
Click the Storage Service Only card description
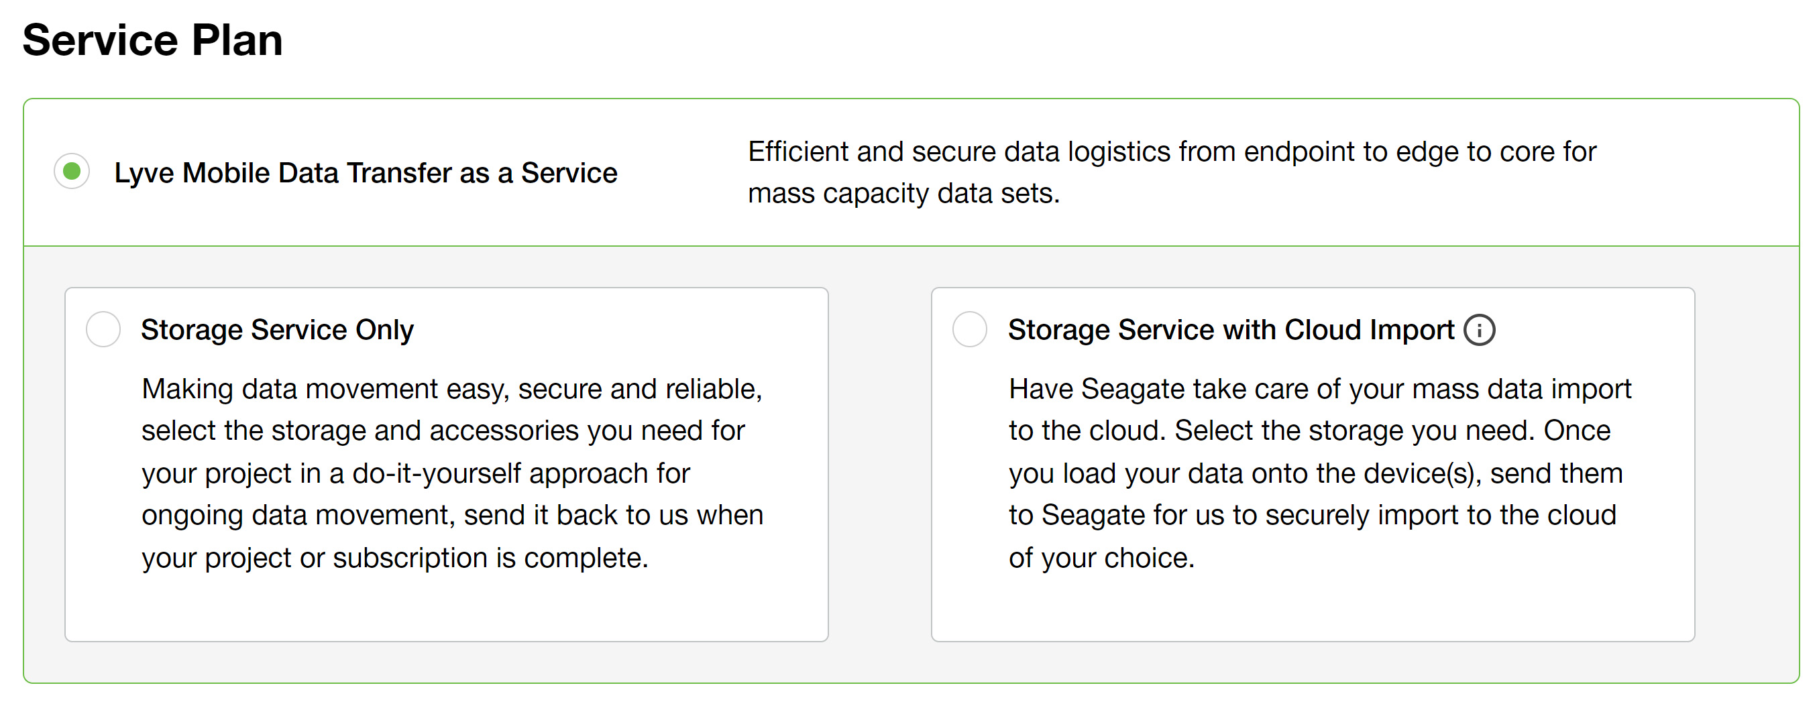pos(452,473)
